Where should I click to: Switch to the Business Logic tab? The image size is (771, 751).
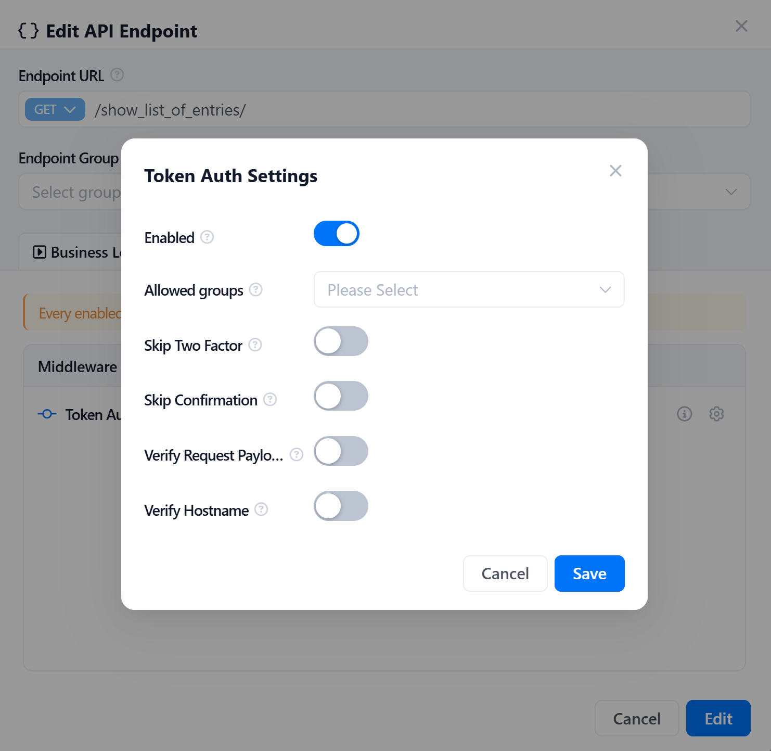tap(77, 252)
